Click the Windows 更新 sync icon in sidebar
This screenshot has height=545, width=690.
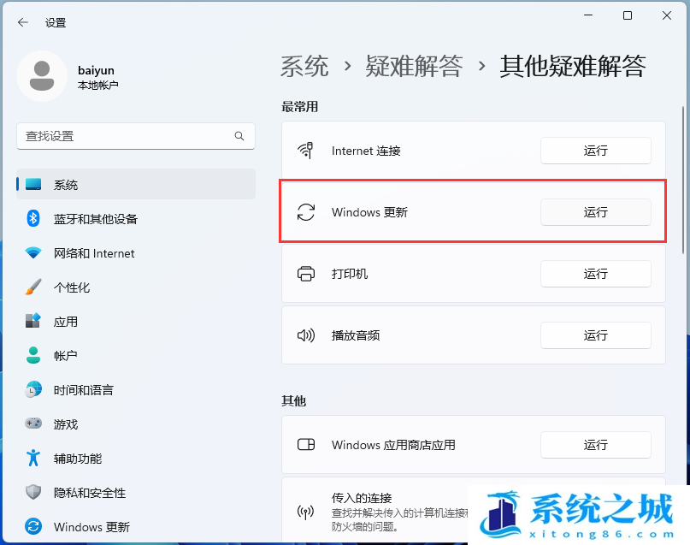(x=33, y=526)
